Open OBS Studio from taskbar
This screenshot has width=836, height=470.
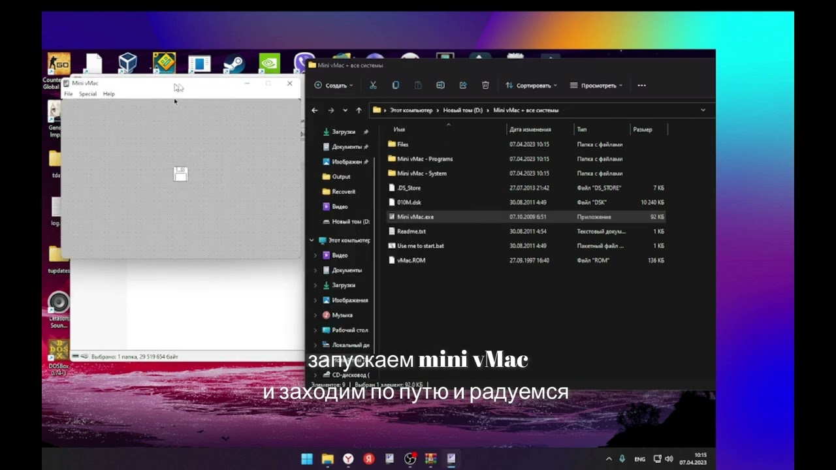pyautogui.click(x=410, y=459)
